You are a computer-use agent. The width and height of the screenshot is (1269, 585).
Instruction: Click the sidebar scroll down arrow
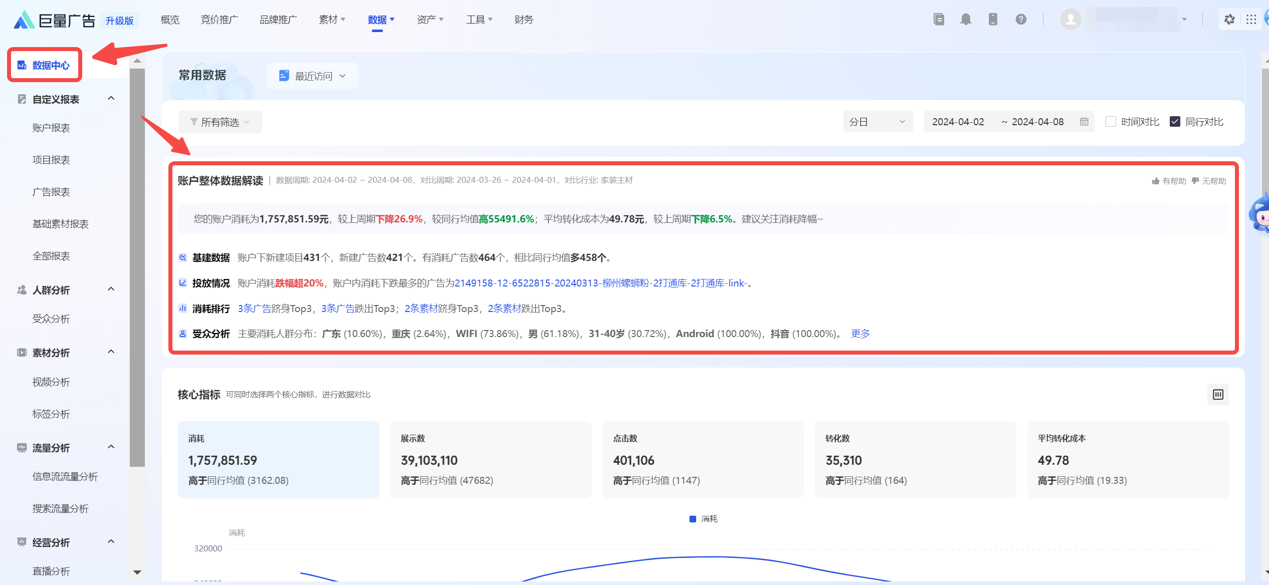point(137,572)
